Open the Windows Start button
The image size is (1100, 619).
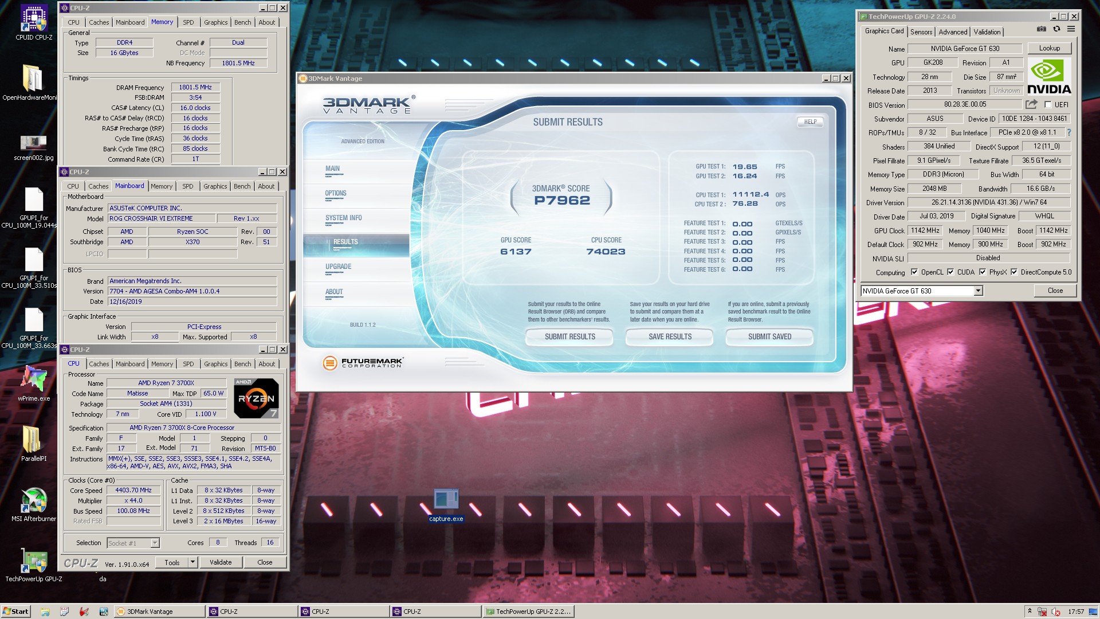tap(15, 612)
